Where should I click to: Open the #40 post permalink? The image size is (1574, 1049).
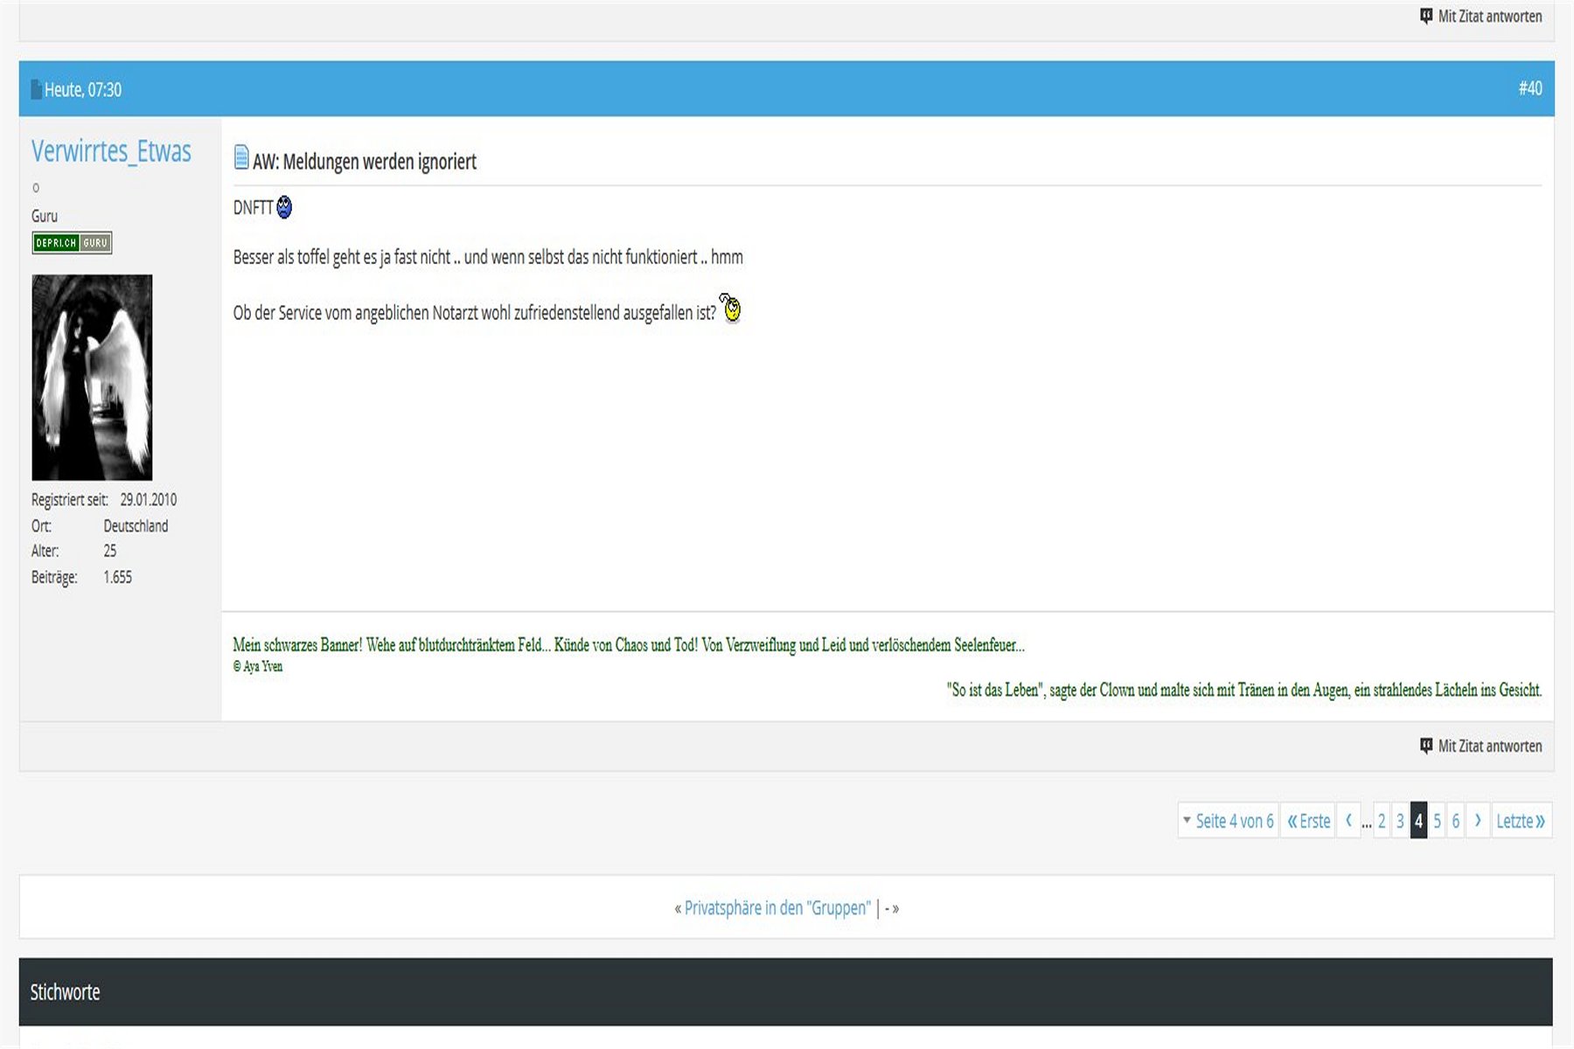point(1529,88)
